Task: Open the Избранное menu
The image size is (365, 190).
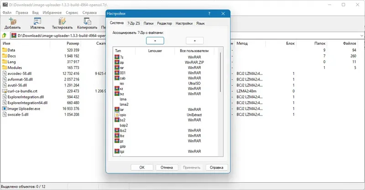Action: (52, 13)
